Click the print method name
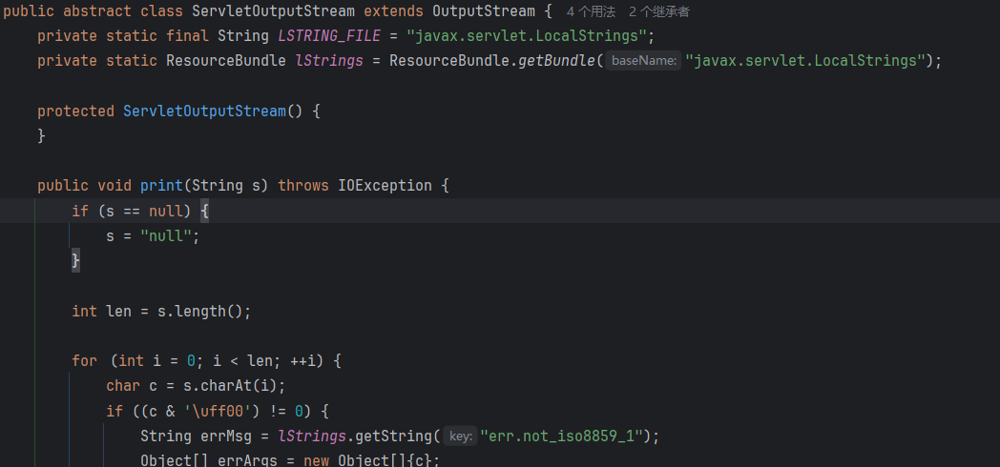 pyautogui.click(x=161, y=186)
